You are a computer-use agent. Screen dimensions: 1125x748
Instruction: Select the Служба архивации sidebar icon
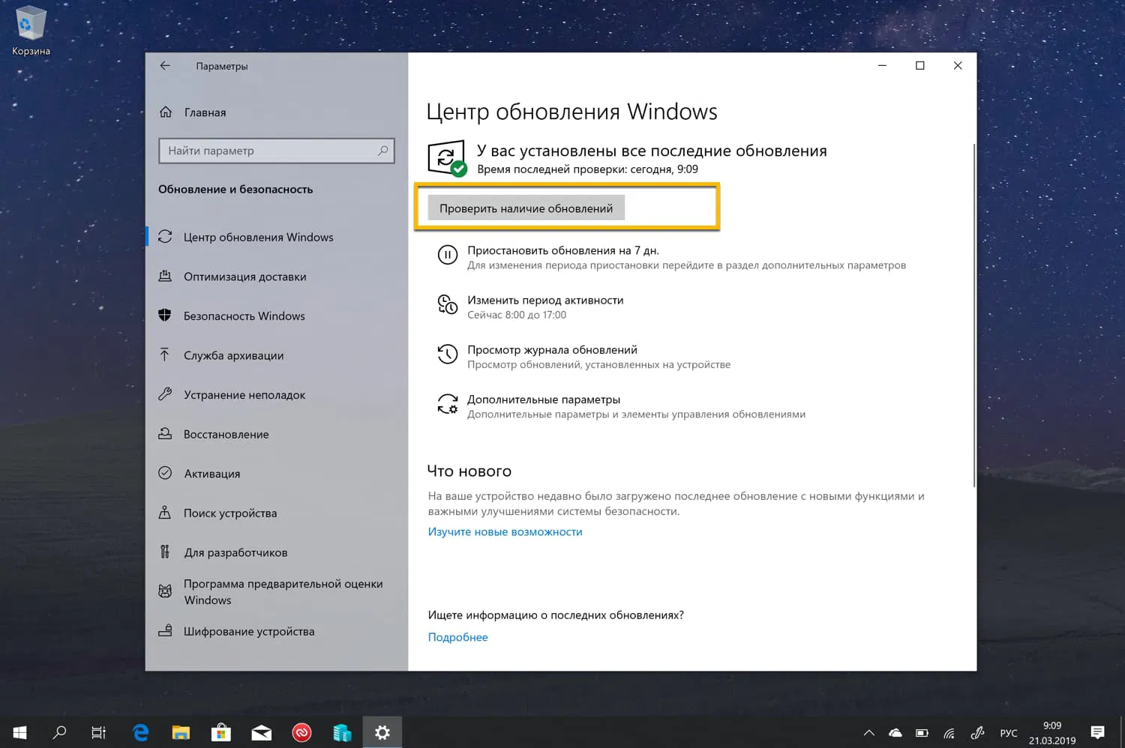pos(166,355)
